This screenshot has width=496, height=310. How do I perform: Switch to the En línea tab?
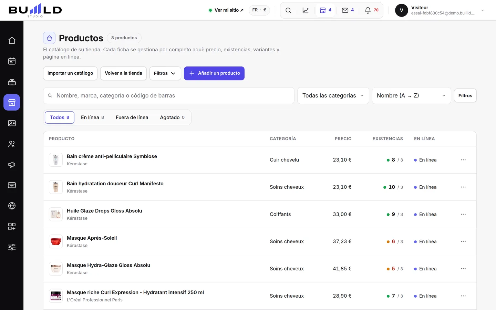point(92,117)
